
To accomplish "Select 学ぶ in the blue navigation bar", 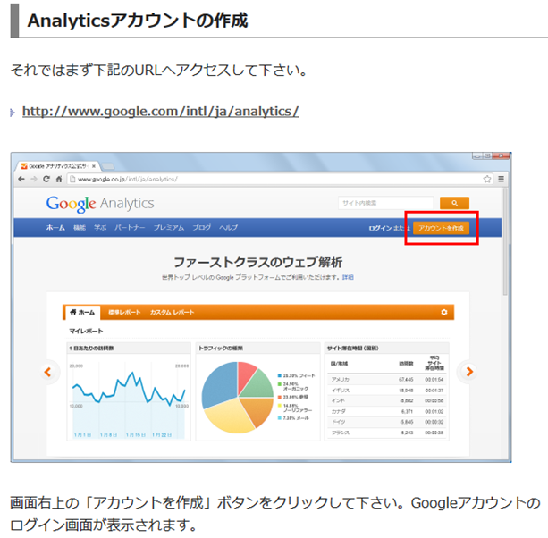I will (x=100, y=228).
